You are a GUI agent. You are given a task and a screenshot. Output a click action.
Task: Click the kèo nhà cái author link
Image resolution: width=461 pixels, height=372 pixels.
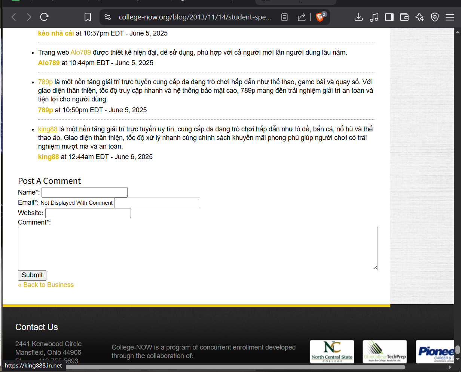(56, 33)
